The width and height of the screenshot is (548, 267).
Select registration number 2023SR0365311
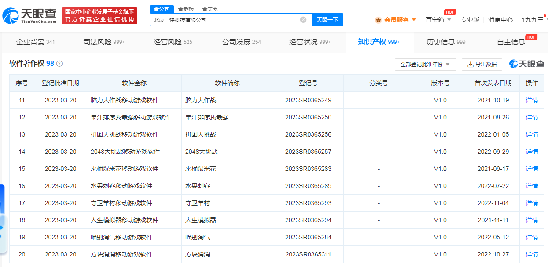point(308,254)
